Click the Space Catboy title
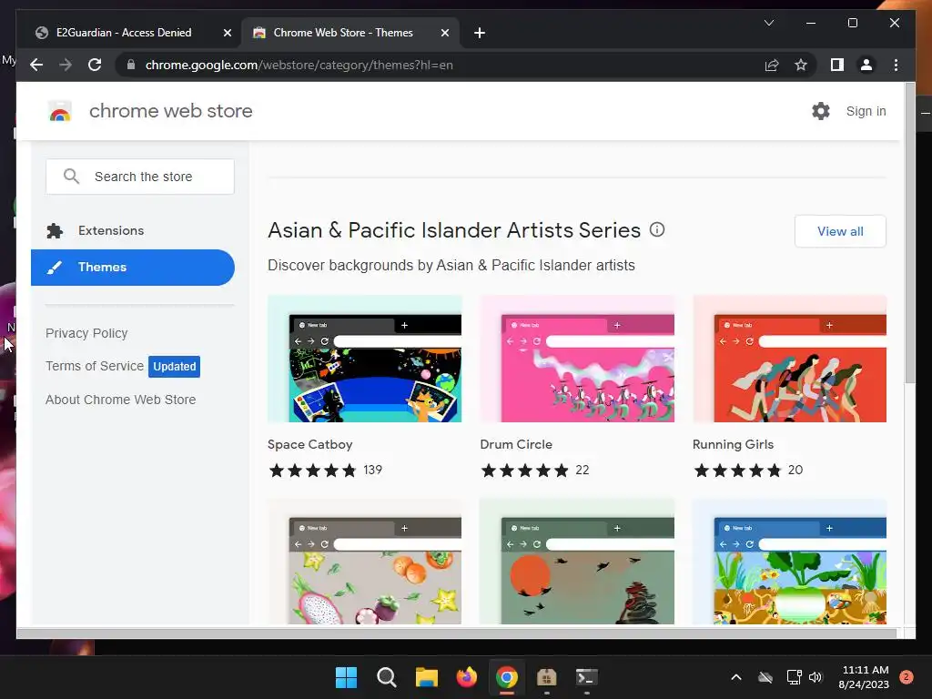The width and height of the screenshot is (932, 699). pyautogui.click(x=309, y=444)
